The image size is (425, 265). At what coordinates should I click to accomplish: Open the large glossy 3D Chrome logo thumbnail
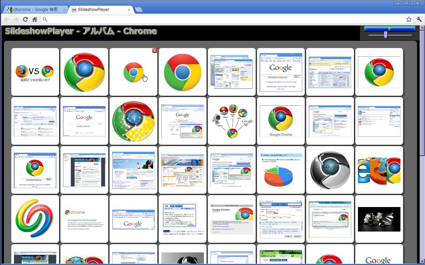[84, 72]
